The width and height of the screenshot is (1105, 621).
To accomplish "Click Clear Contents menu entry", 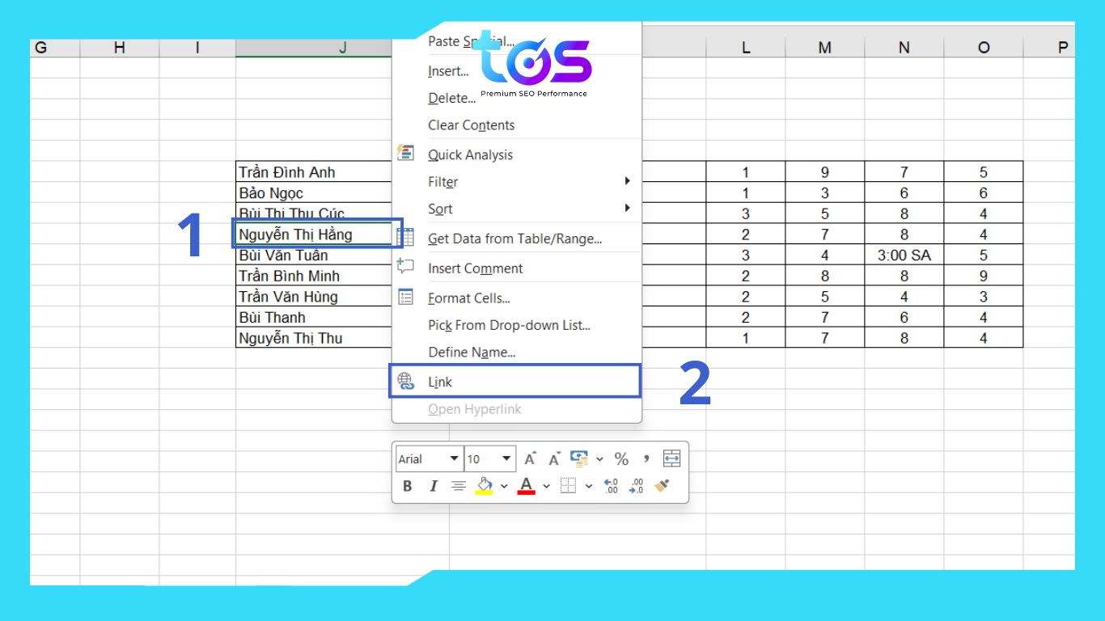I will tap(472, 125).
